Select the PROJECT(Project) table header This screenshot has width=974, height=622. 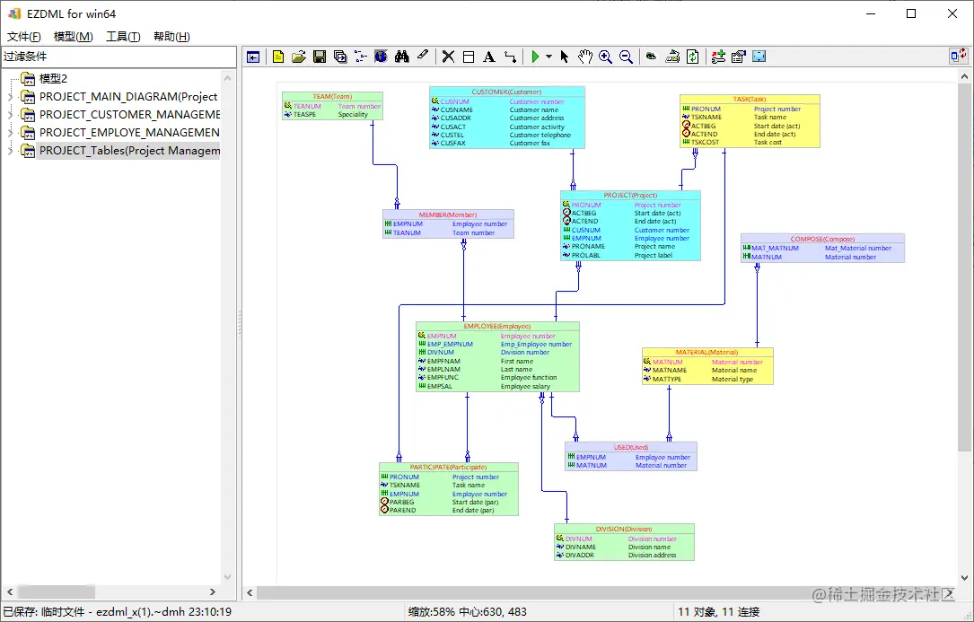tap(630, 195)
